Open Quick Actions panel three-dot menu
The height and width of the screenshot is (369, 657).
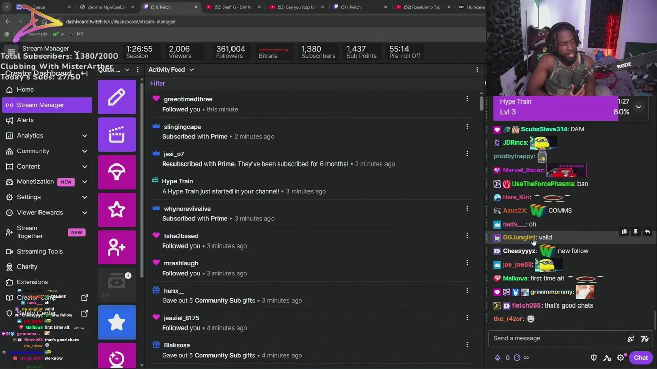point(137,70)
